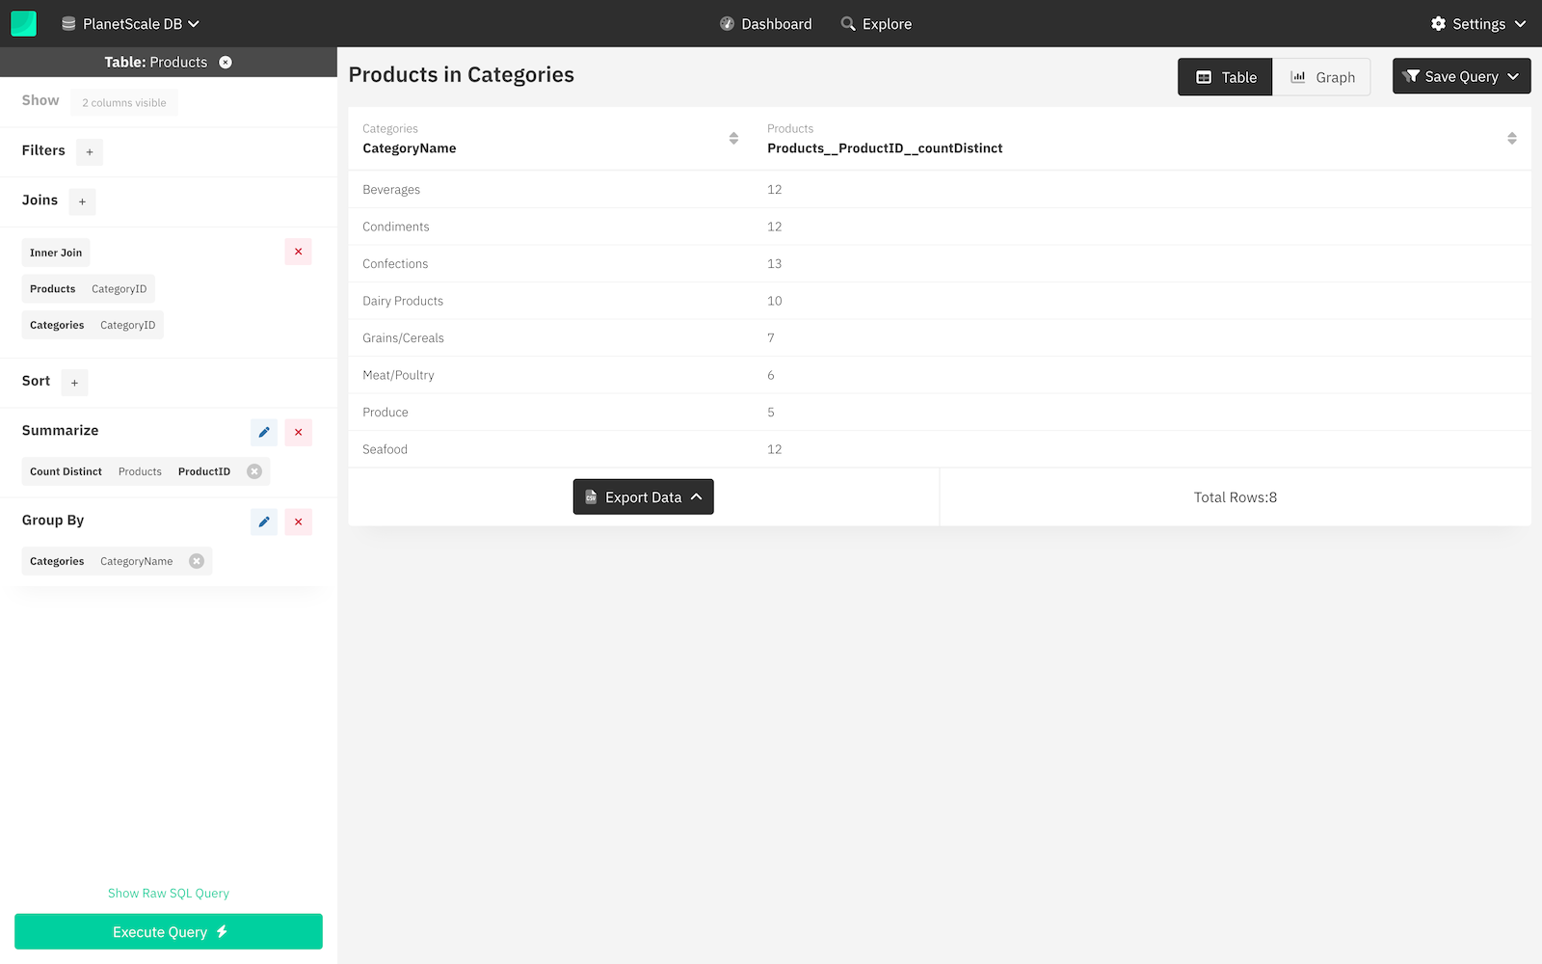
Task: Open the Settings menu
Action: click(x=1477, y=23)
